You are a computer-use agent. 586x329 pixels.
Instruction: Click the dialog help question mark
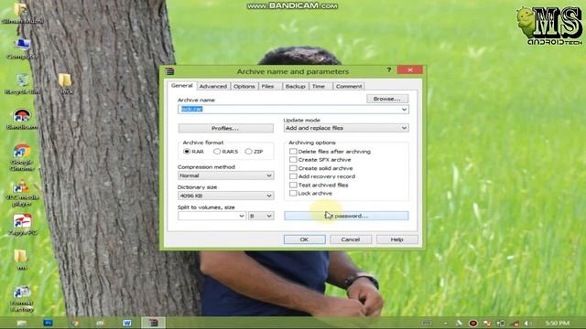(389, 69)
